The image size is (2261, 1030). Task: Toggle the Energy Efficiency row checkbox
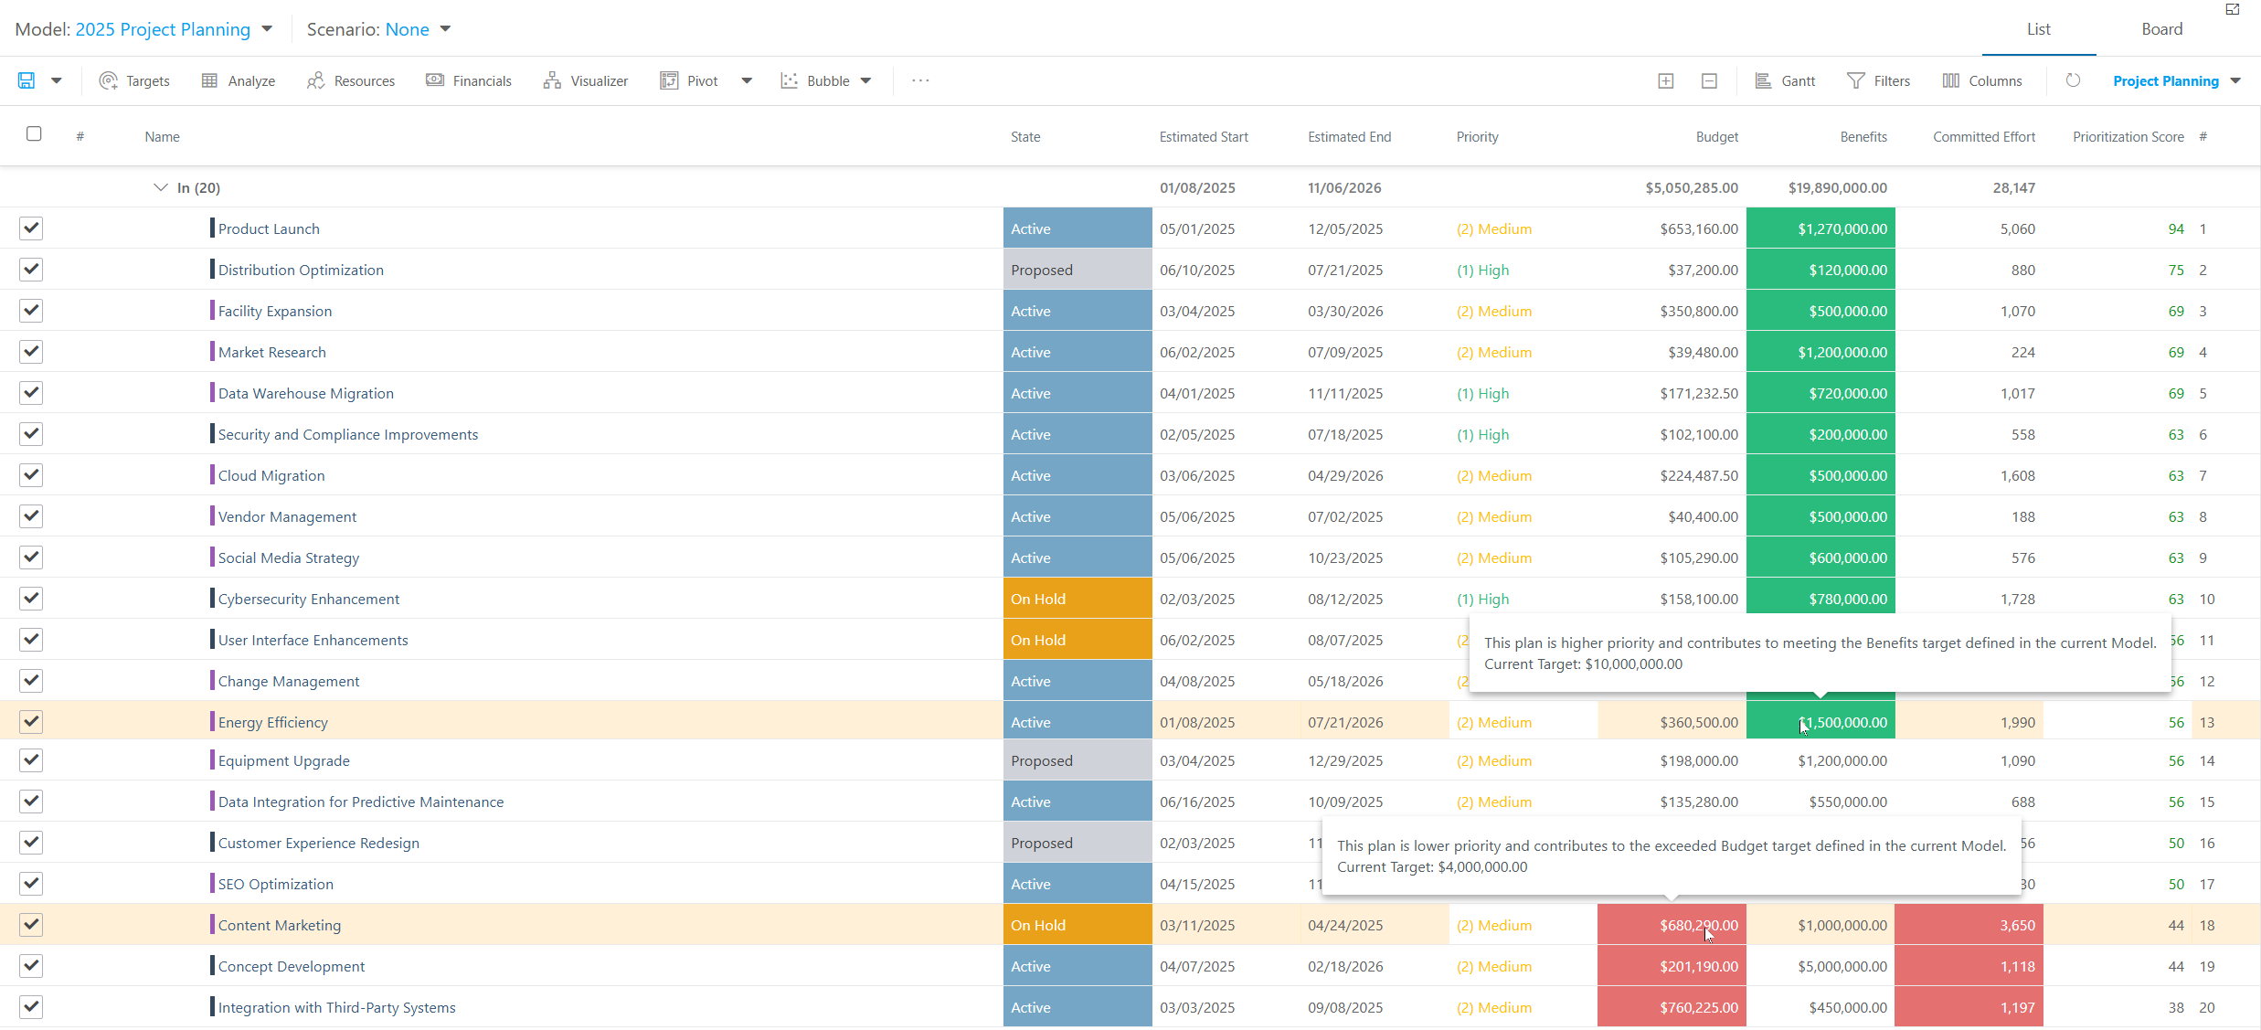(31, 721)
